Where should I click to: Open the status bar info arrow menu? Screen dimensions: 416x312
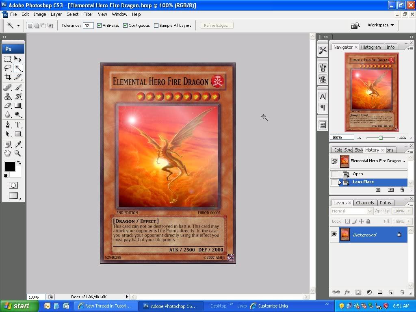pyautogui.click(x=127, y=297)
